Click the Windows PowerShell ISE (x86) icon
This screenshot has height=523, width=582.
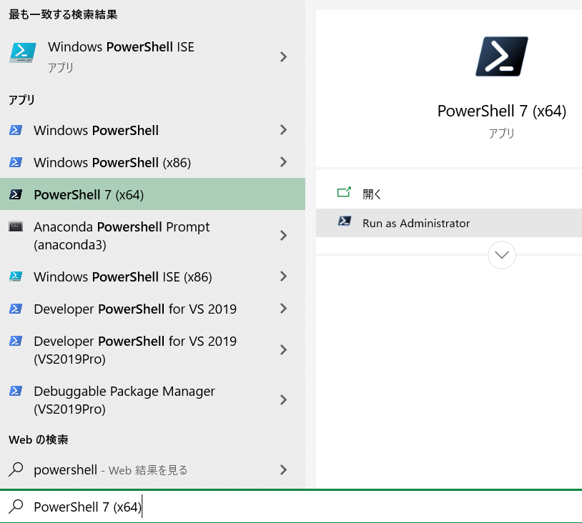tap(16, 277)
